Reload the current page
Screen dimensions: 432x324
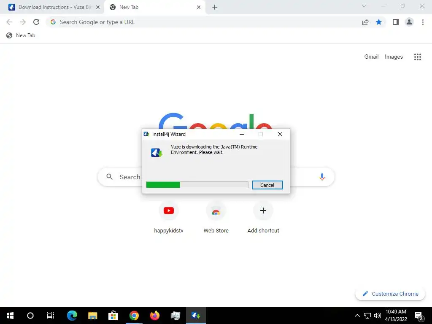click(x=36, y=22)
